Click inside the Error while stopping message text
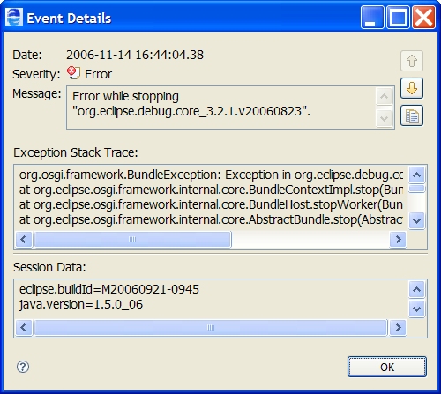The width and height of the screenshot is (441, 394). [191, 104]
